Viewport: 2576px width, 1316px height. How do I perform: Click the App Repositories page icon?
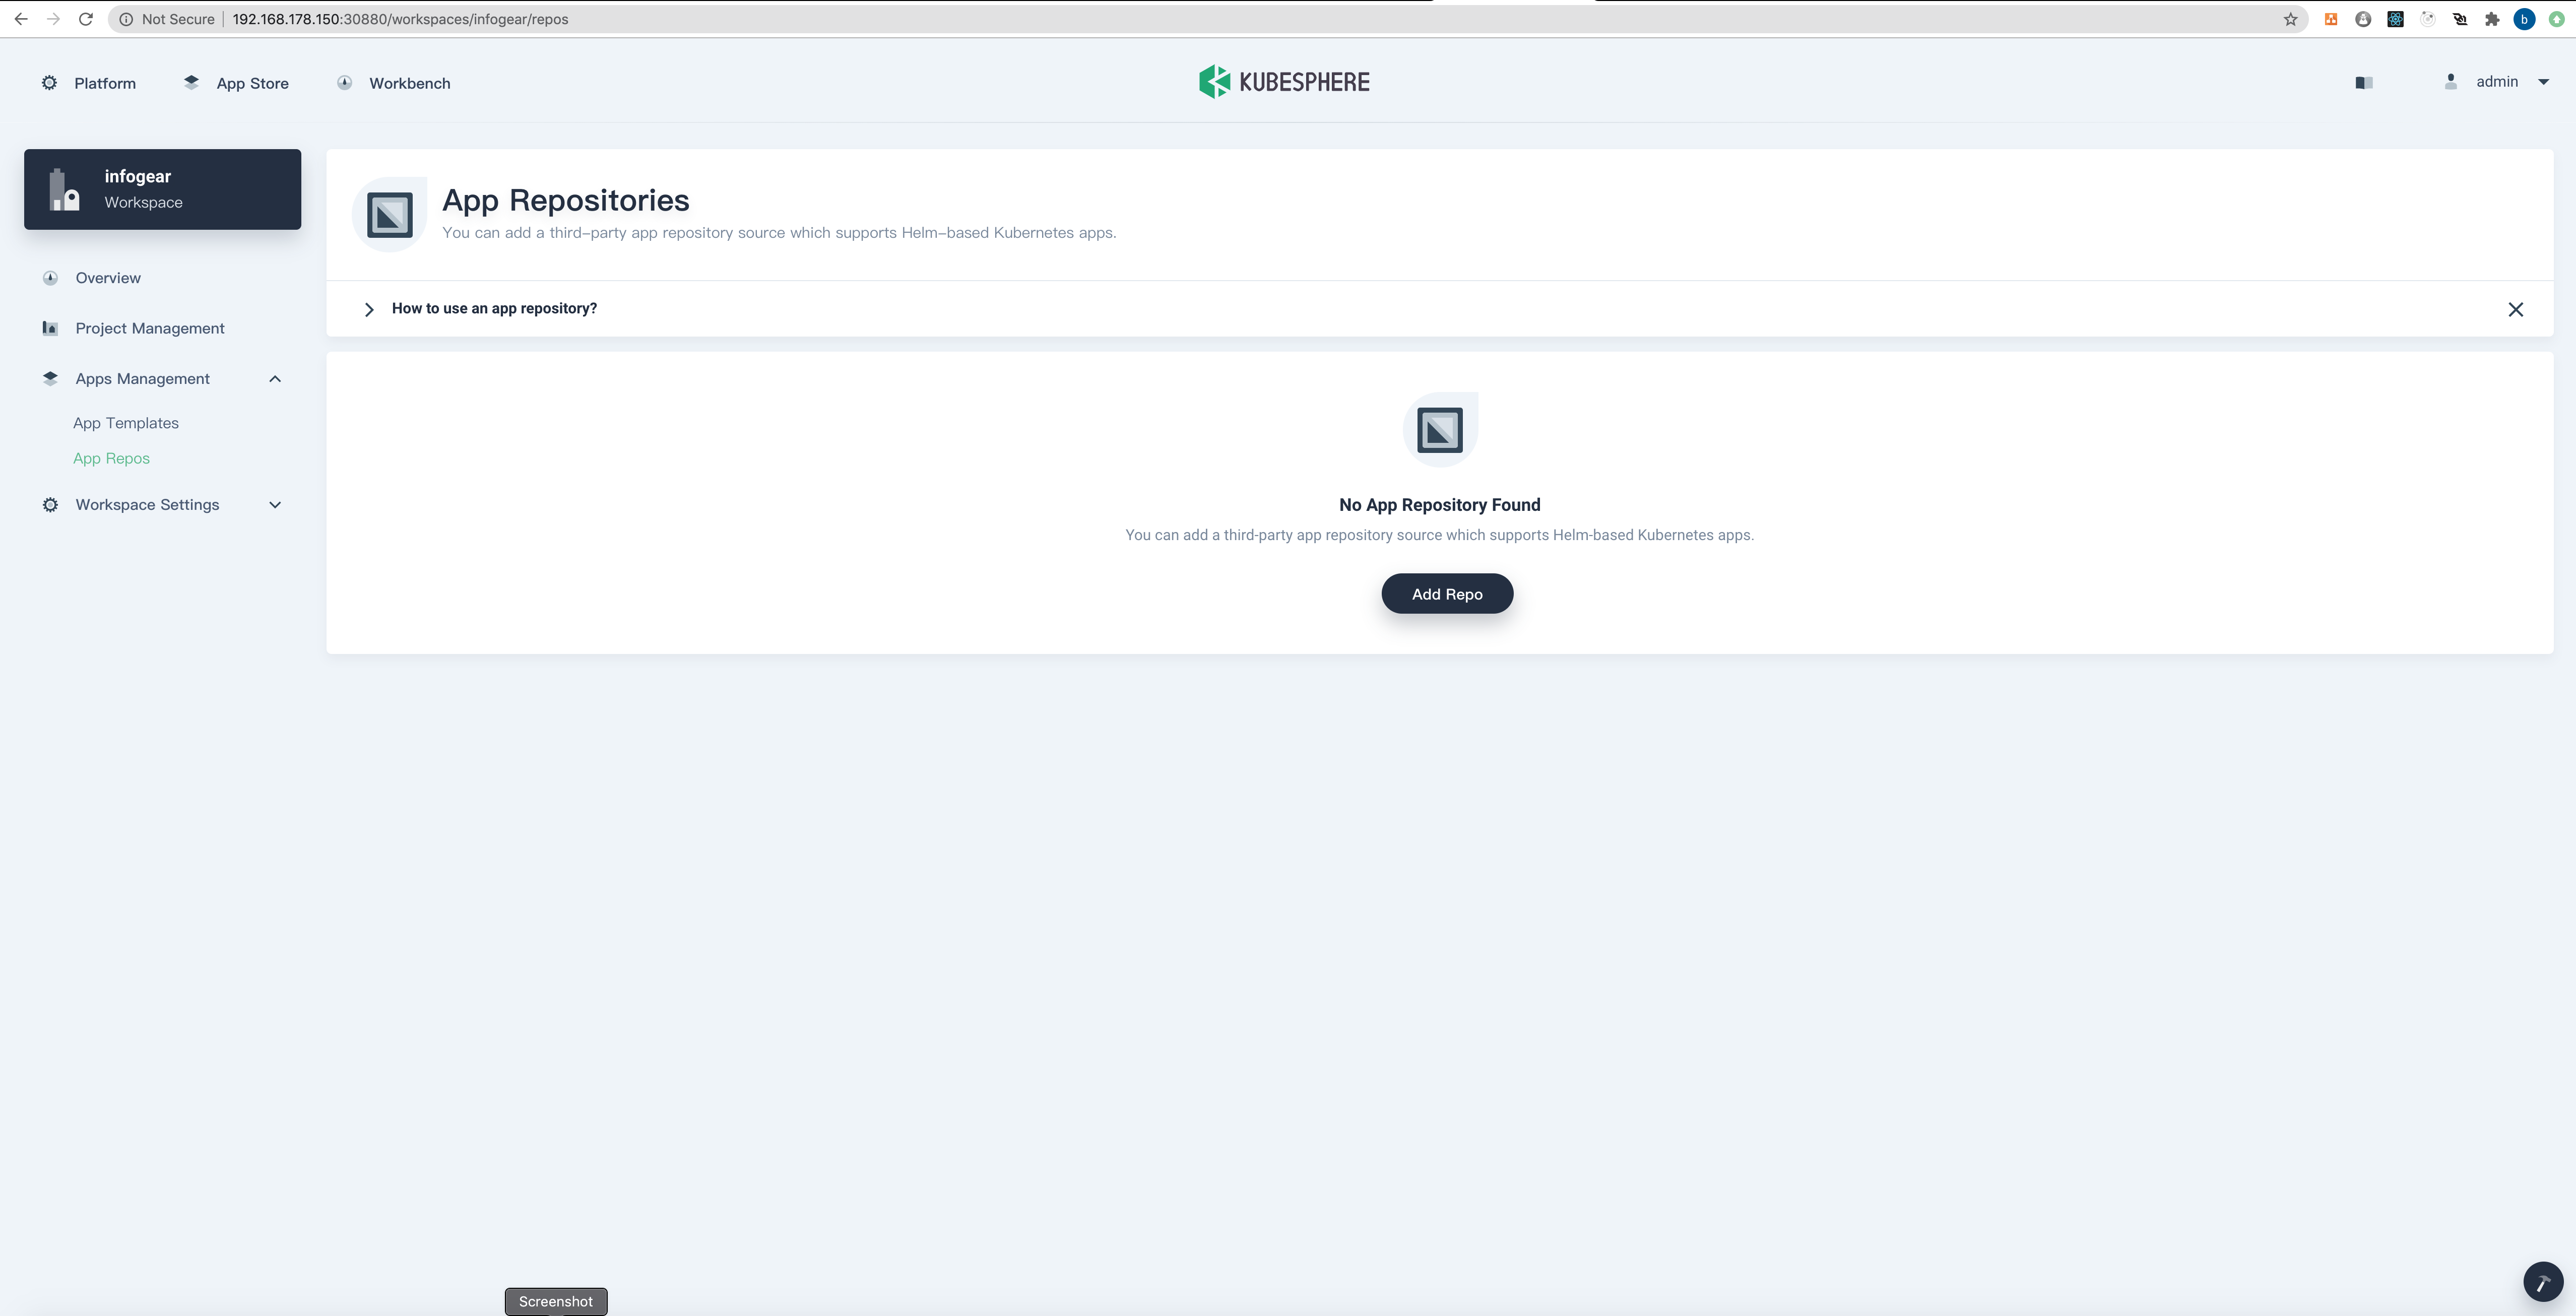point(390,213)
